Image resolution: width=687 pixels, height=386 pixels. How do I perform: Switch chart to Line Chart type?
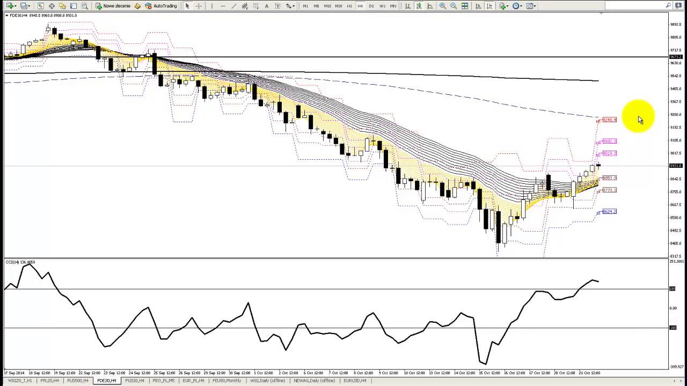tap(430, 6)
